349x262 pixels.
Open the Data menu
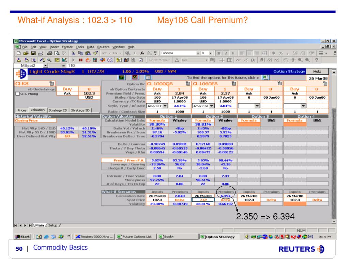pyautogui.click(x=90, y=47)
